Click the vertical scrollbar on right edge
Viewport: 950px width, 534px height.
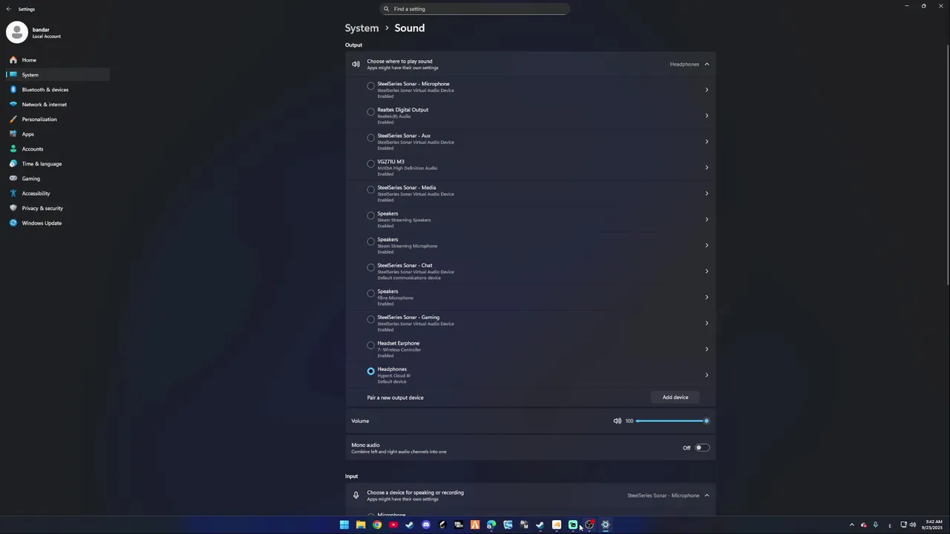tap(948, 163)
